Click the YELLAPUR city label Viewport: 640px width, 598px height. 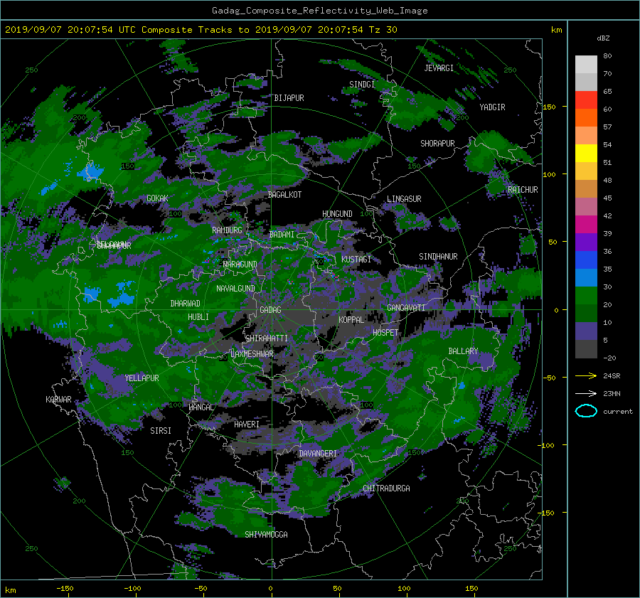tap(142, 378)
